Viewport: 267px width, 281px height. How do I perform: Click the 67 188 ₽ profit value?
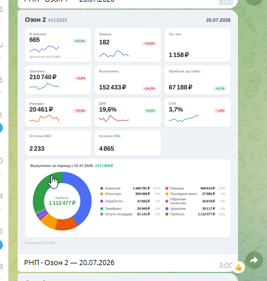(180, 87)
